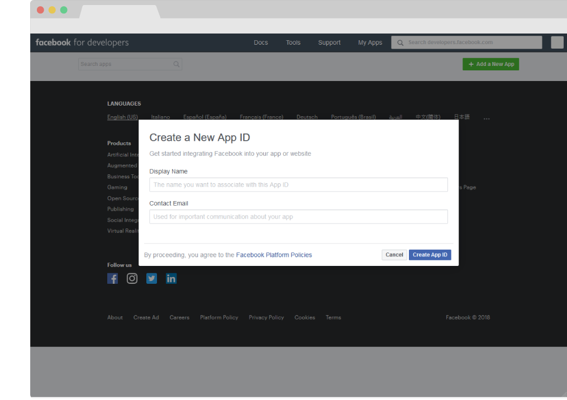
Task: Click the Twitter follow icon
Action: point(151,278)
